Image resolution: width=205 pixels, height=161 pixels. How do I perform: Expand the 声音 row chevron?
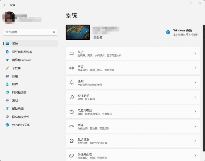[x=195, y=68]
